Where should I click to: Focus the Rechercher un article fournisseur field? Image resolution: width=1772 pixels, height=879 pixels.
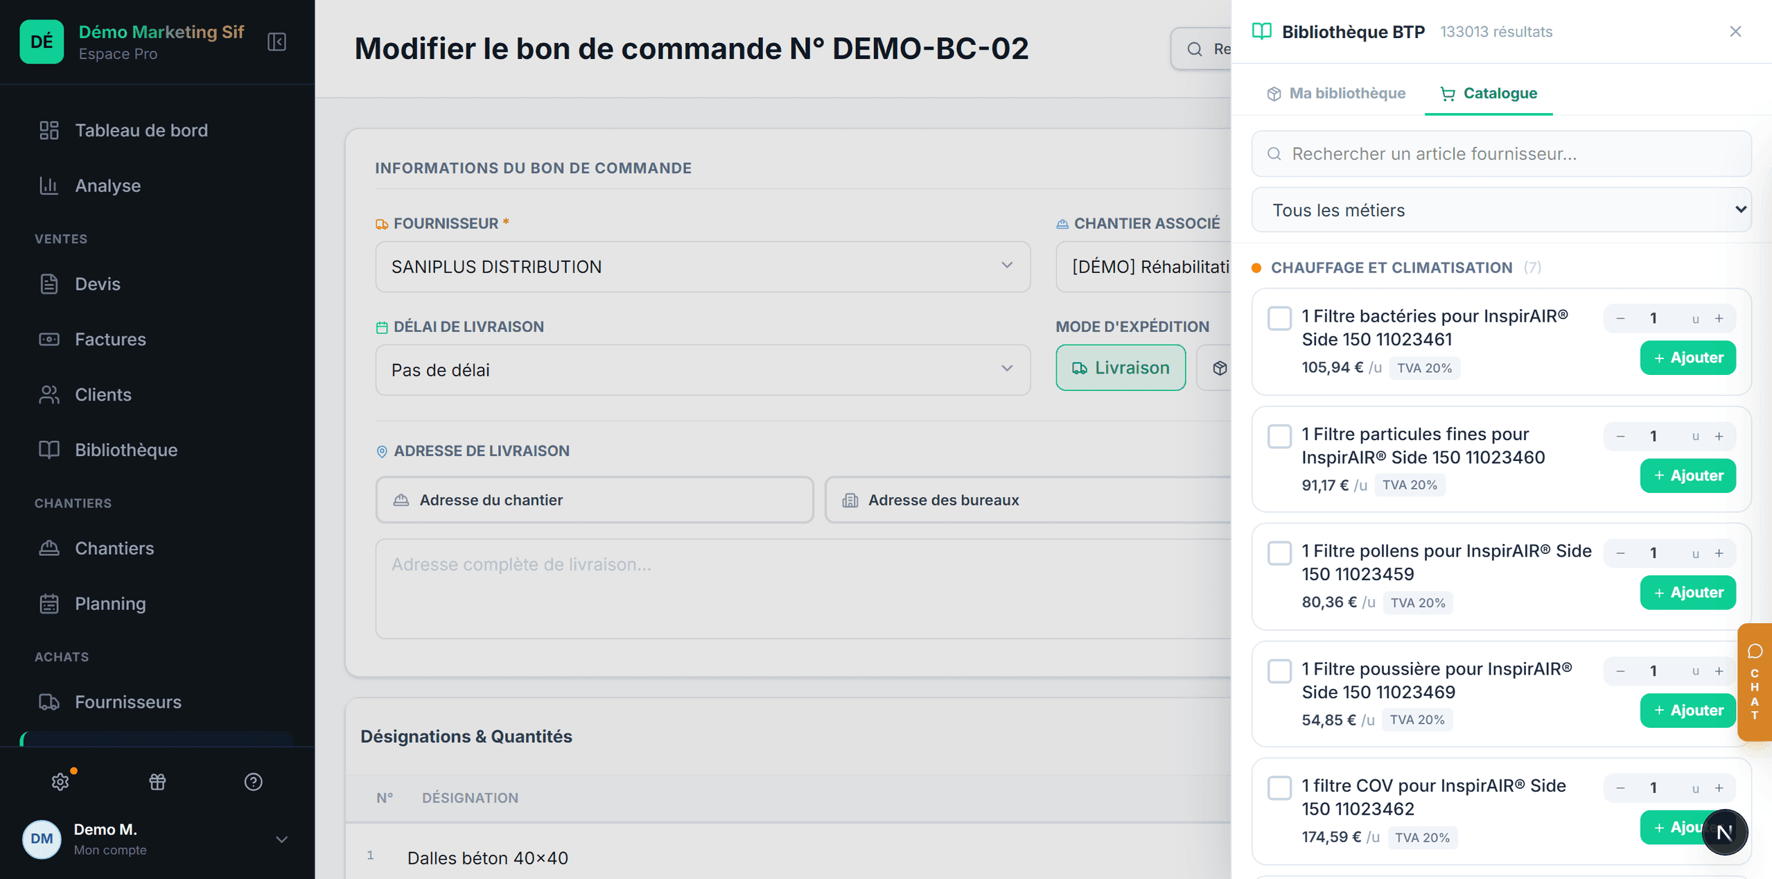coord(1501,154)
